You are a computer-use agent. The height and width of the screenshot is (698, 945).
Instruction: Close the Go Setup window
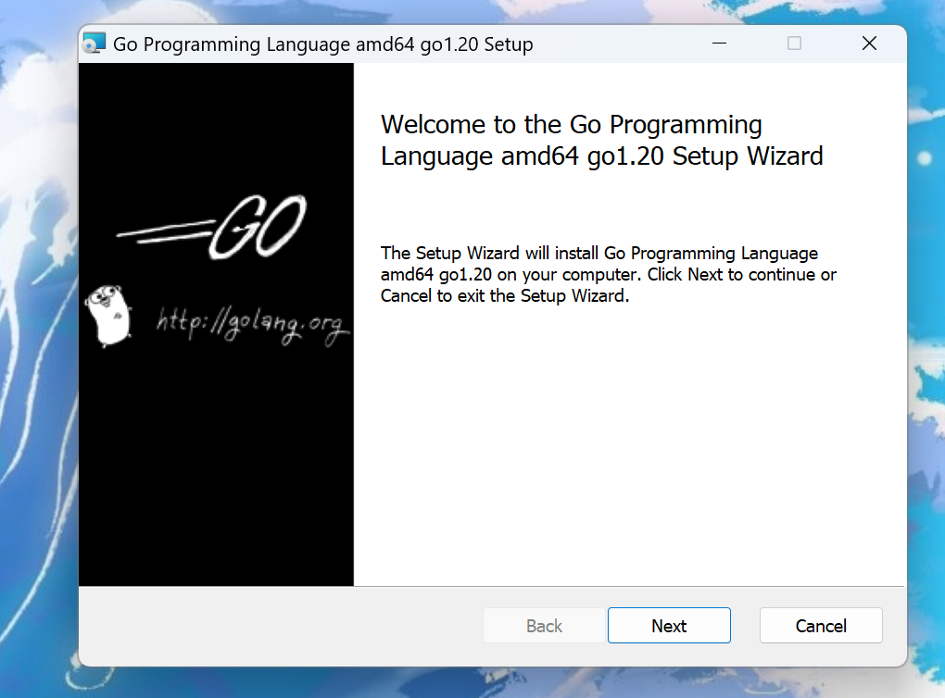tap(869, 44)
